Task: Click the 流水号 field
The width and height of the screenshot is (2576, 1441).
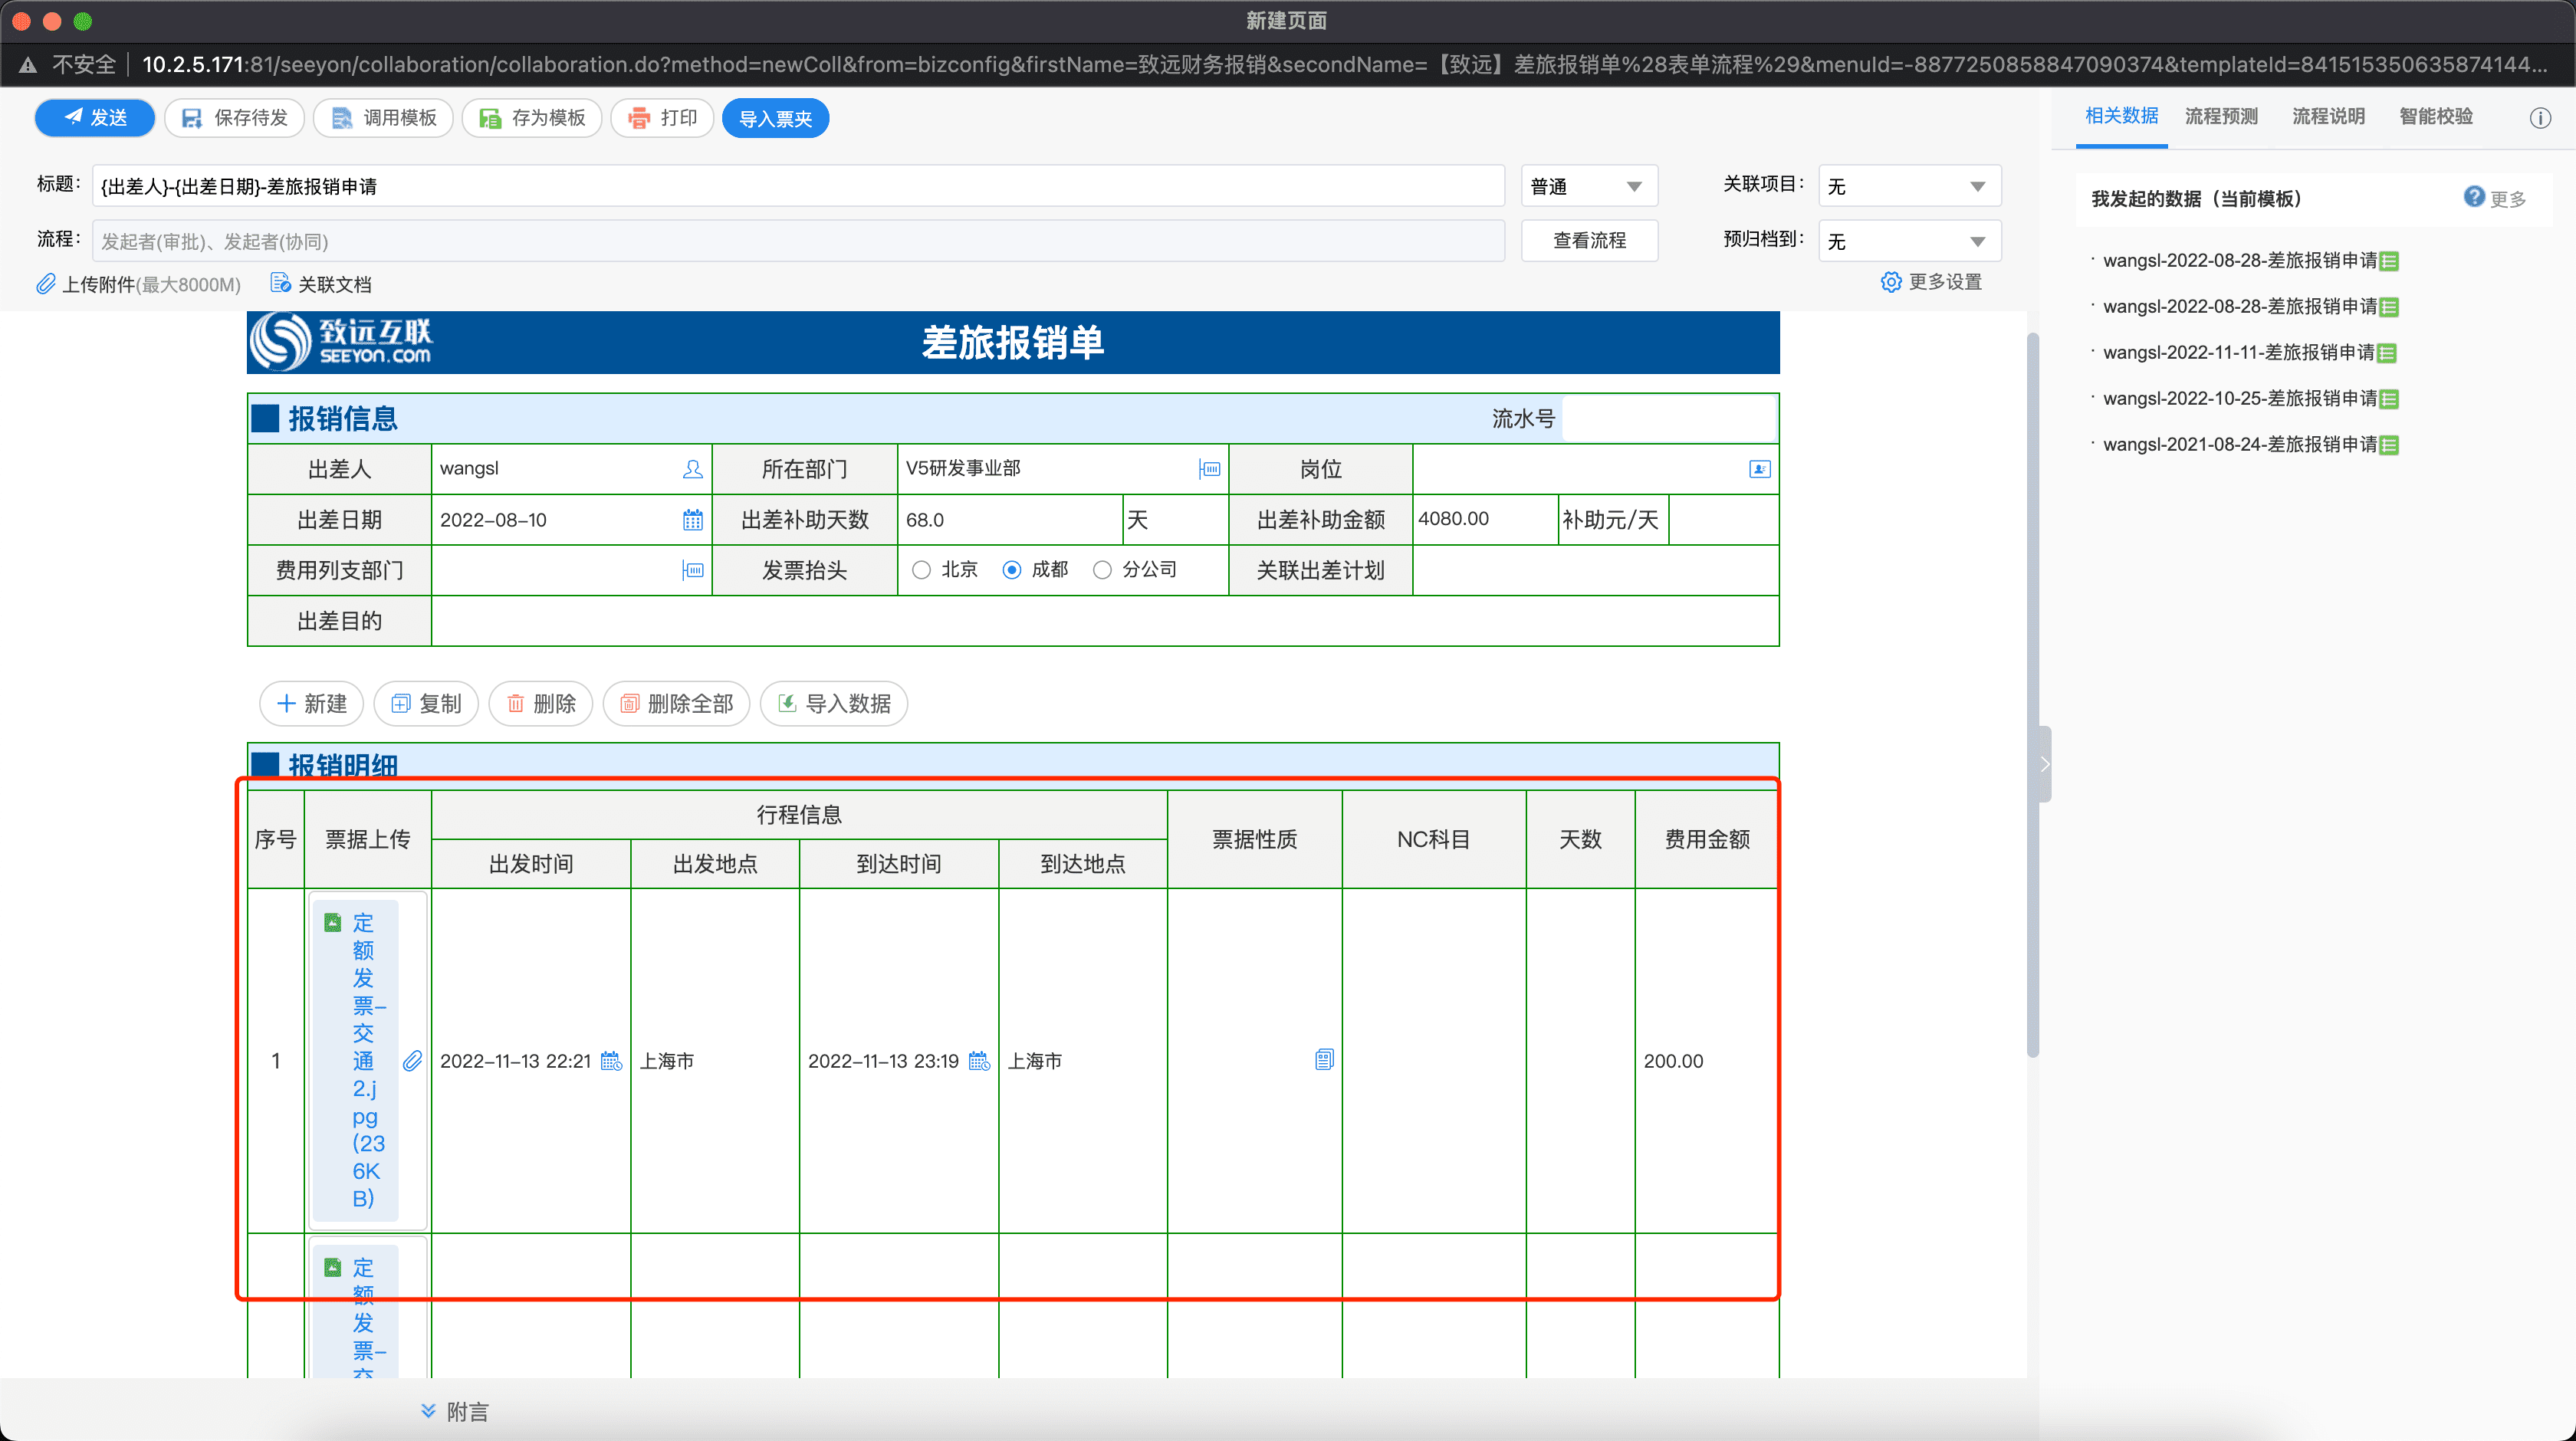Action: tap(1668, 418)
